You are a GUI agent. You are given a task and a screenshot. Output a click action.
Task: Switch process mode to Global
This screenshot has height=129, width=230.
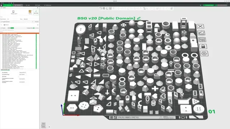tap(9, 28)
